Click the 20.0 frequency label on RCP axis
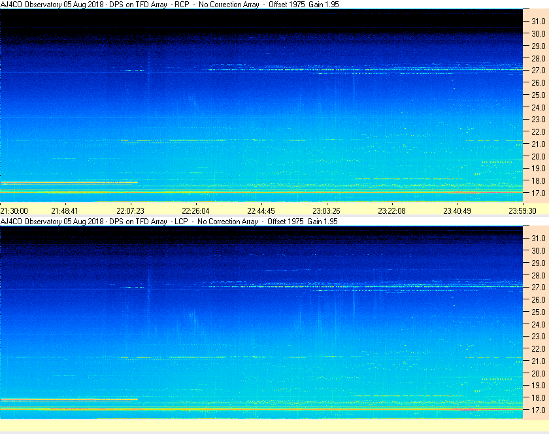Viewport: 549px width, 434px height. click(539, 157)
